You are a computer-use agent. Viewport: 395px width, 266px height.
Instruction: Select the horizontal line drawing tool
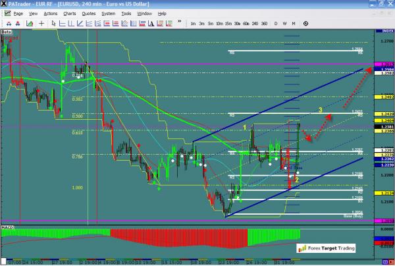click(62, 24)
